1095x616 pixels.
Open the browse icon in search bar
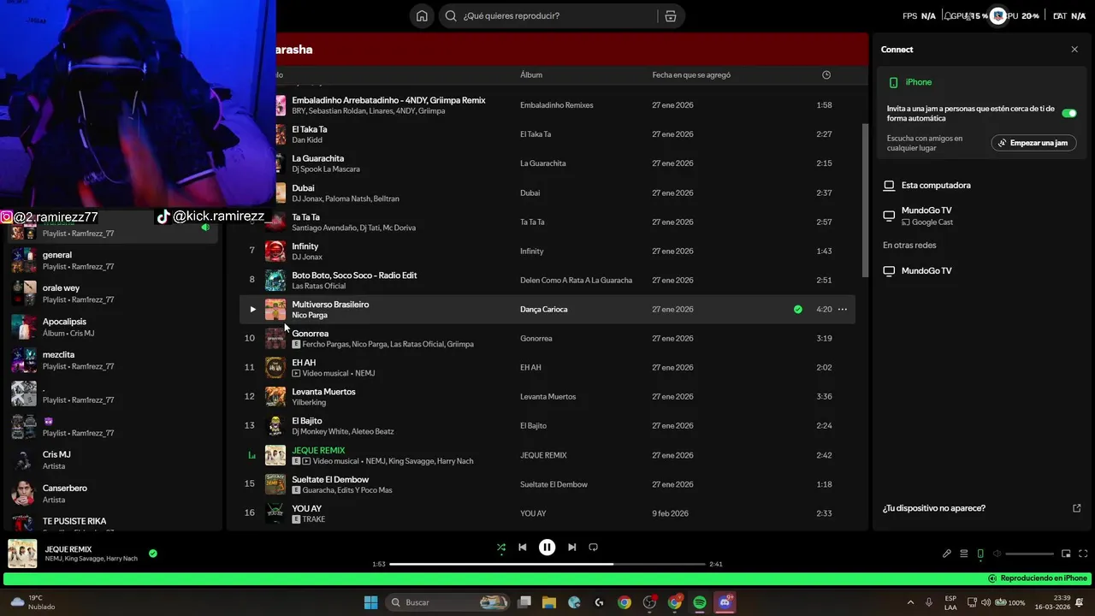(671, 15)
